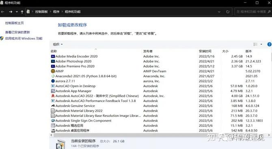Click the Material Library Base Resolution icon
Screen dimensions: 272x149
53,116
